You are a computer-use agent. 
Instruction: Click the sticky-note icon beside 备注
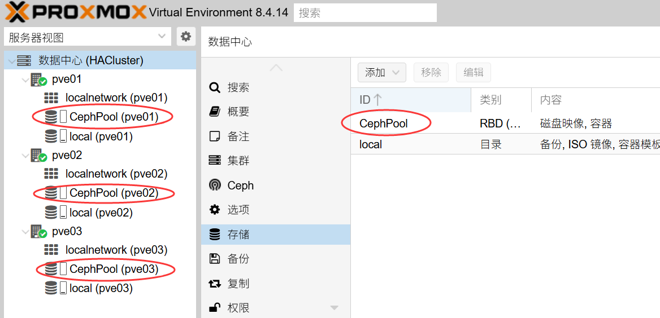coord(215,136)
